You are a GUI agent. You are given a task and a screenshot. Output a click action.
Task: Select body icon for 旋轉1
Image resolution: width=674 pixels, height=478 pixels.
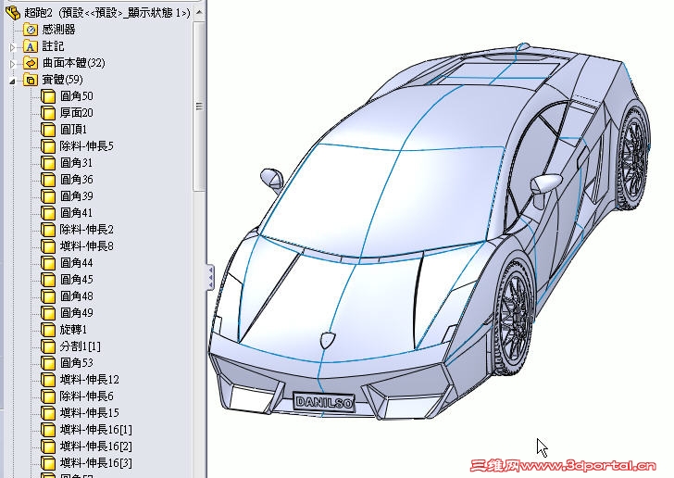pyautogui.click(x=48, y=330)
